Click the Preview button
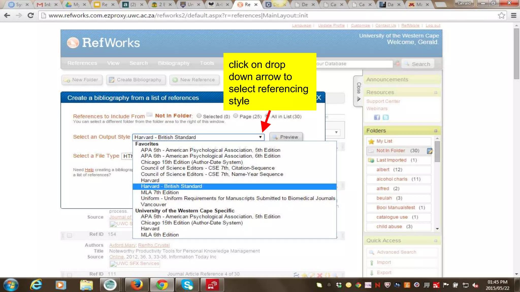This screenshot has height=292, width=520. 286,137
